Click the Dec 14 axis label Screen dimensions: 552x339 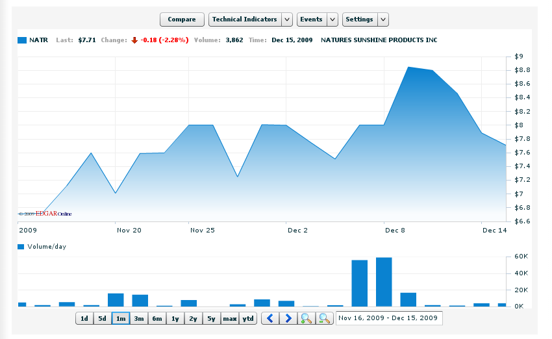(495, 231)
